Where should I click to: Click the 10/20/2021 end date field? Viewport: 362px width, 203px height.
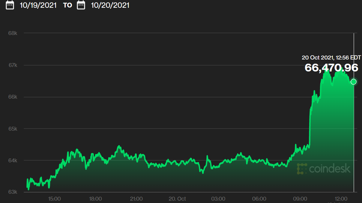110,5
